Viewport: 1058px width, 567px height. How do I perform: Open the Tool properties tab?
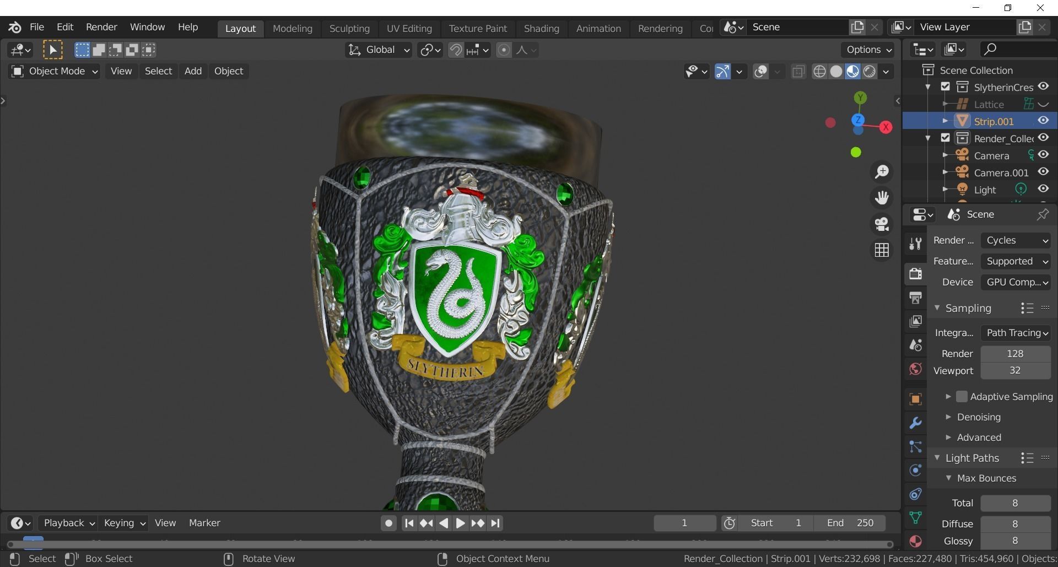coord(915,244)
